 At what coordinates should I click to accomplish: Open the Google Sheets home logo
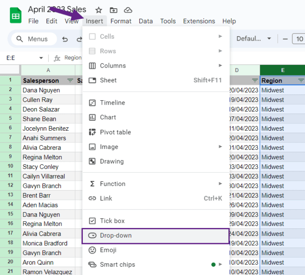click(16, 15)
